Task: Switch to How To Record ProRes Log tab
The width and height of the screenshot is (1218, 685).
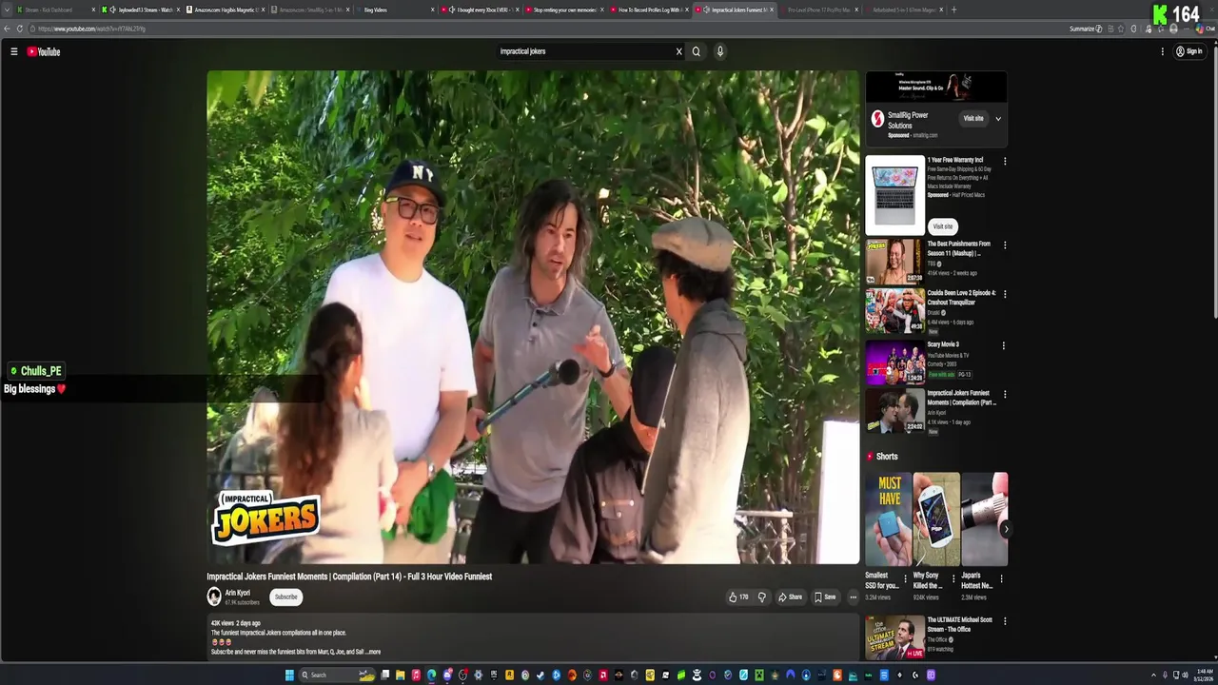Action: pos(648,10)
